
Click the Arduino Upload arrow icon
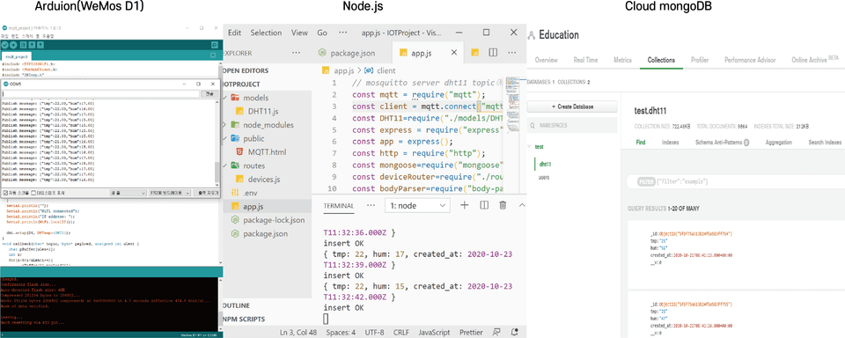point(13,46)
